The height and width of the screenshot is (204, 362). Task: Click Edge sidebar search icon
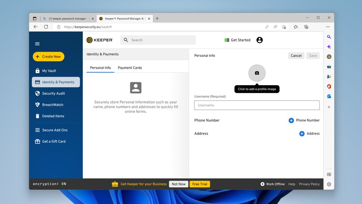[x=329, y=37]
